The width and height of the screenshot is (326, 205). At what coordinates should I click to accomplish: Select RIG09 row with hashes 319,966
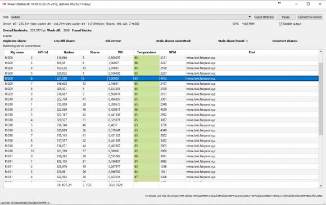161,58
